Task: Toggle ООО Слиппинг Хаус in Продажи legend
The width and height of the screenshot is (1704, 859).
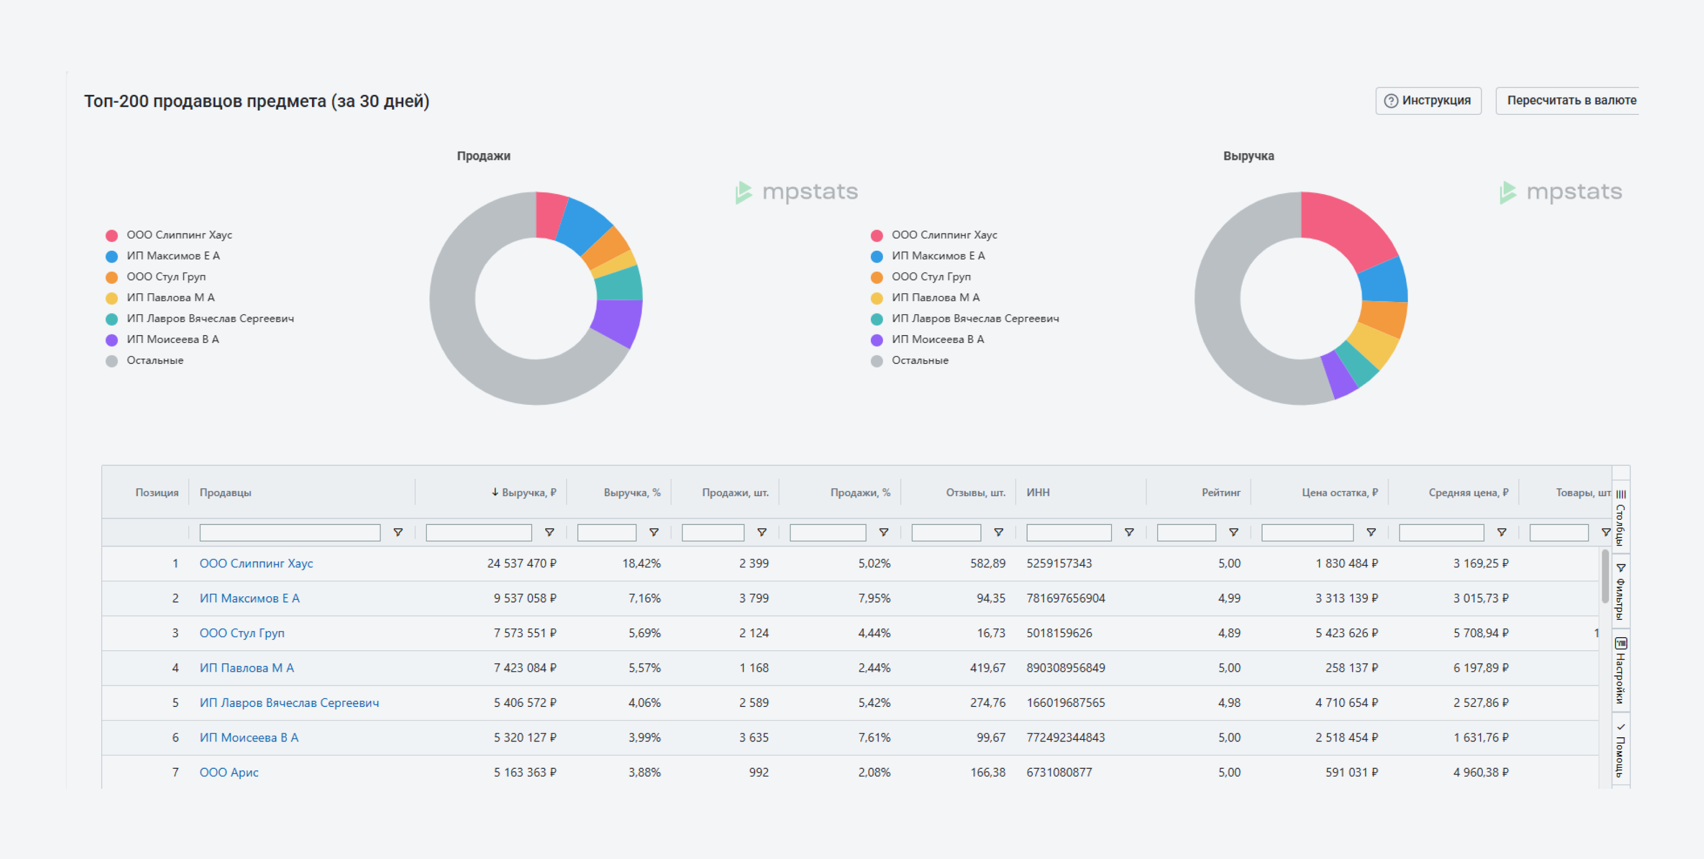Action: coord(179,235)
